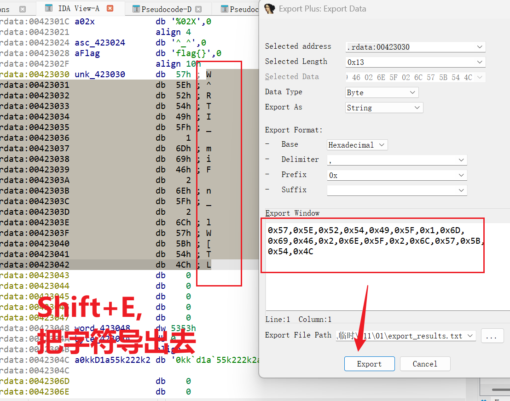Viewport: 510px width, 401px height.
Task: Click address rdata:00423031 line
Action: (35, 85)
